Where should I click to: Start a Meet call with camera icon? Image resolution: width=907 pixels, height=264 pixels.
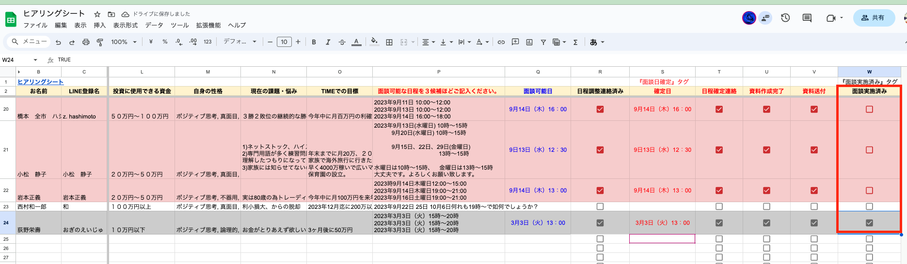[x=831, y=18]
